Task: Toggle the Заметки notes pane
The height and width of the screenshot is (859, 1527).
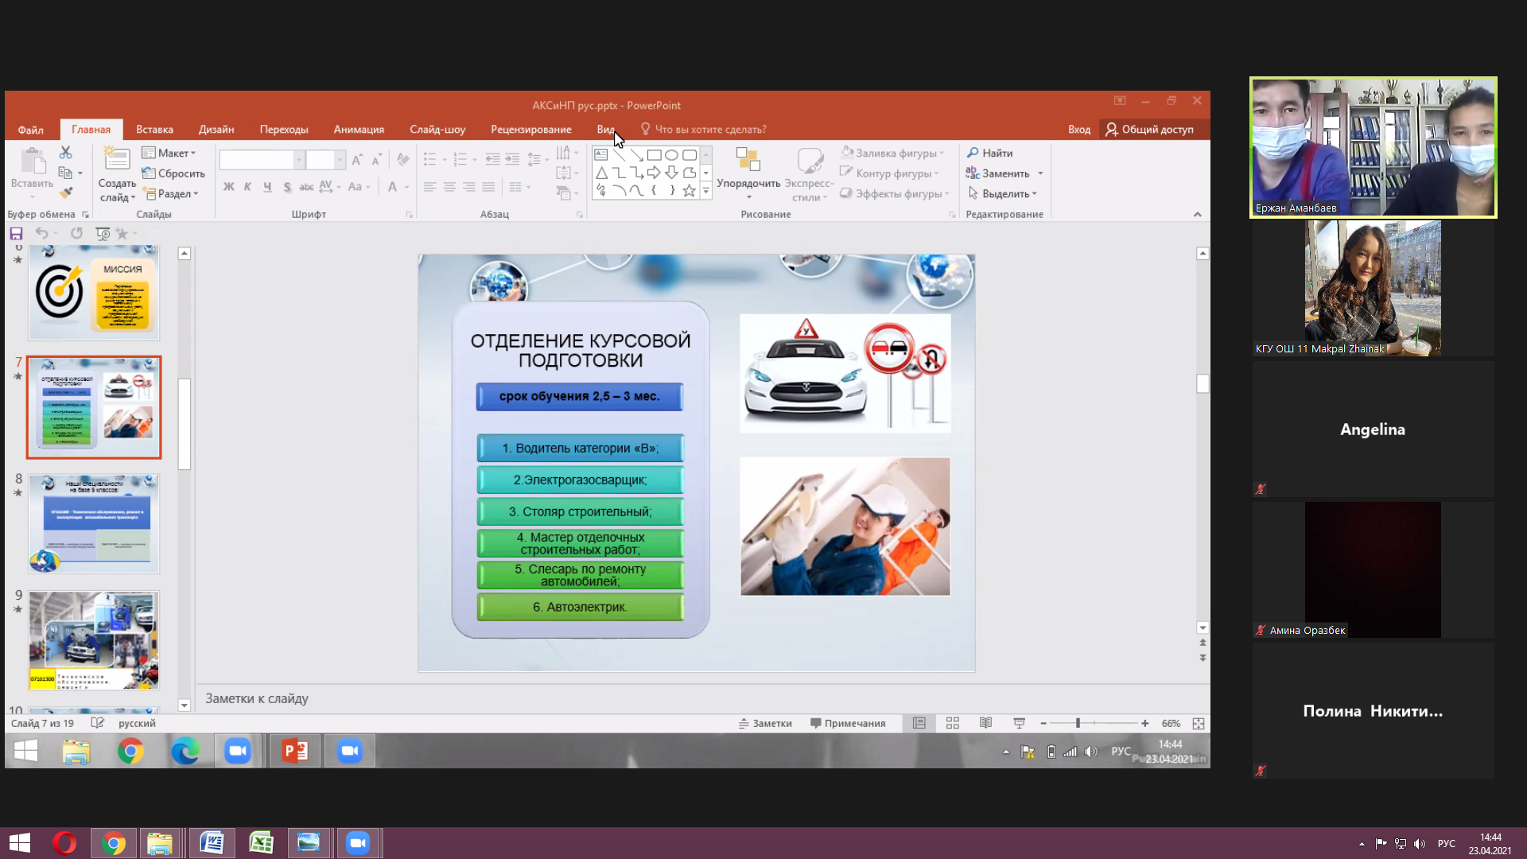Action: coord(764,723)
